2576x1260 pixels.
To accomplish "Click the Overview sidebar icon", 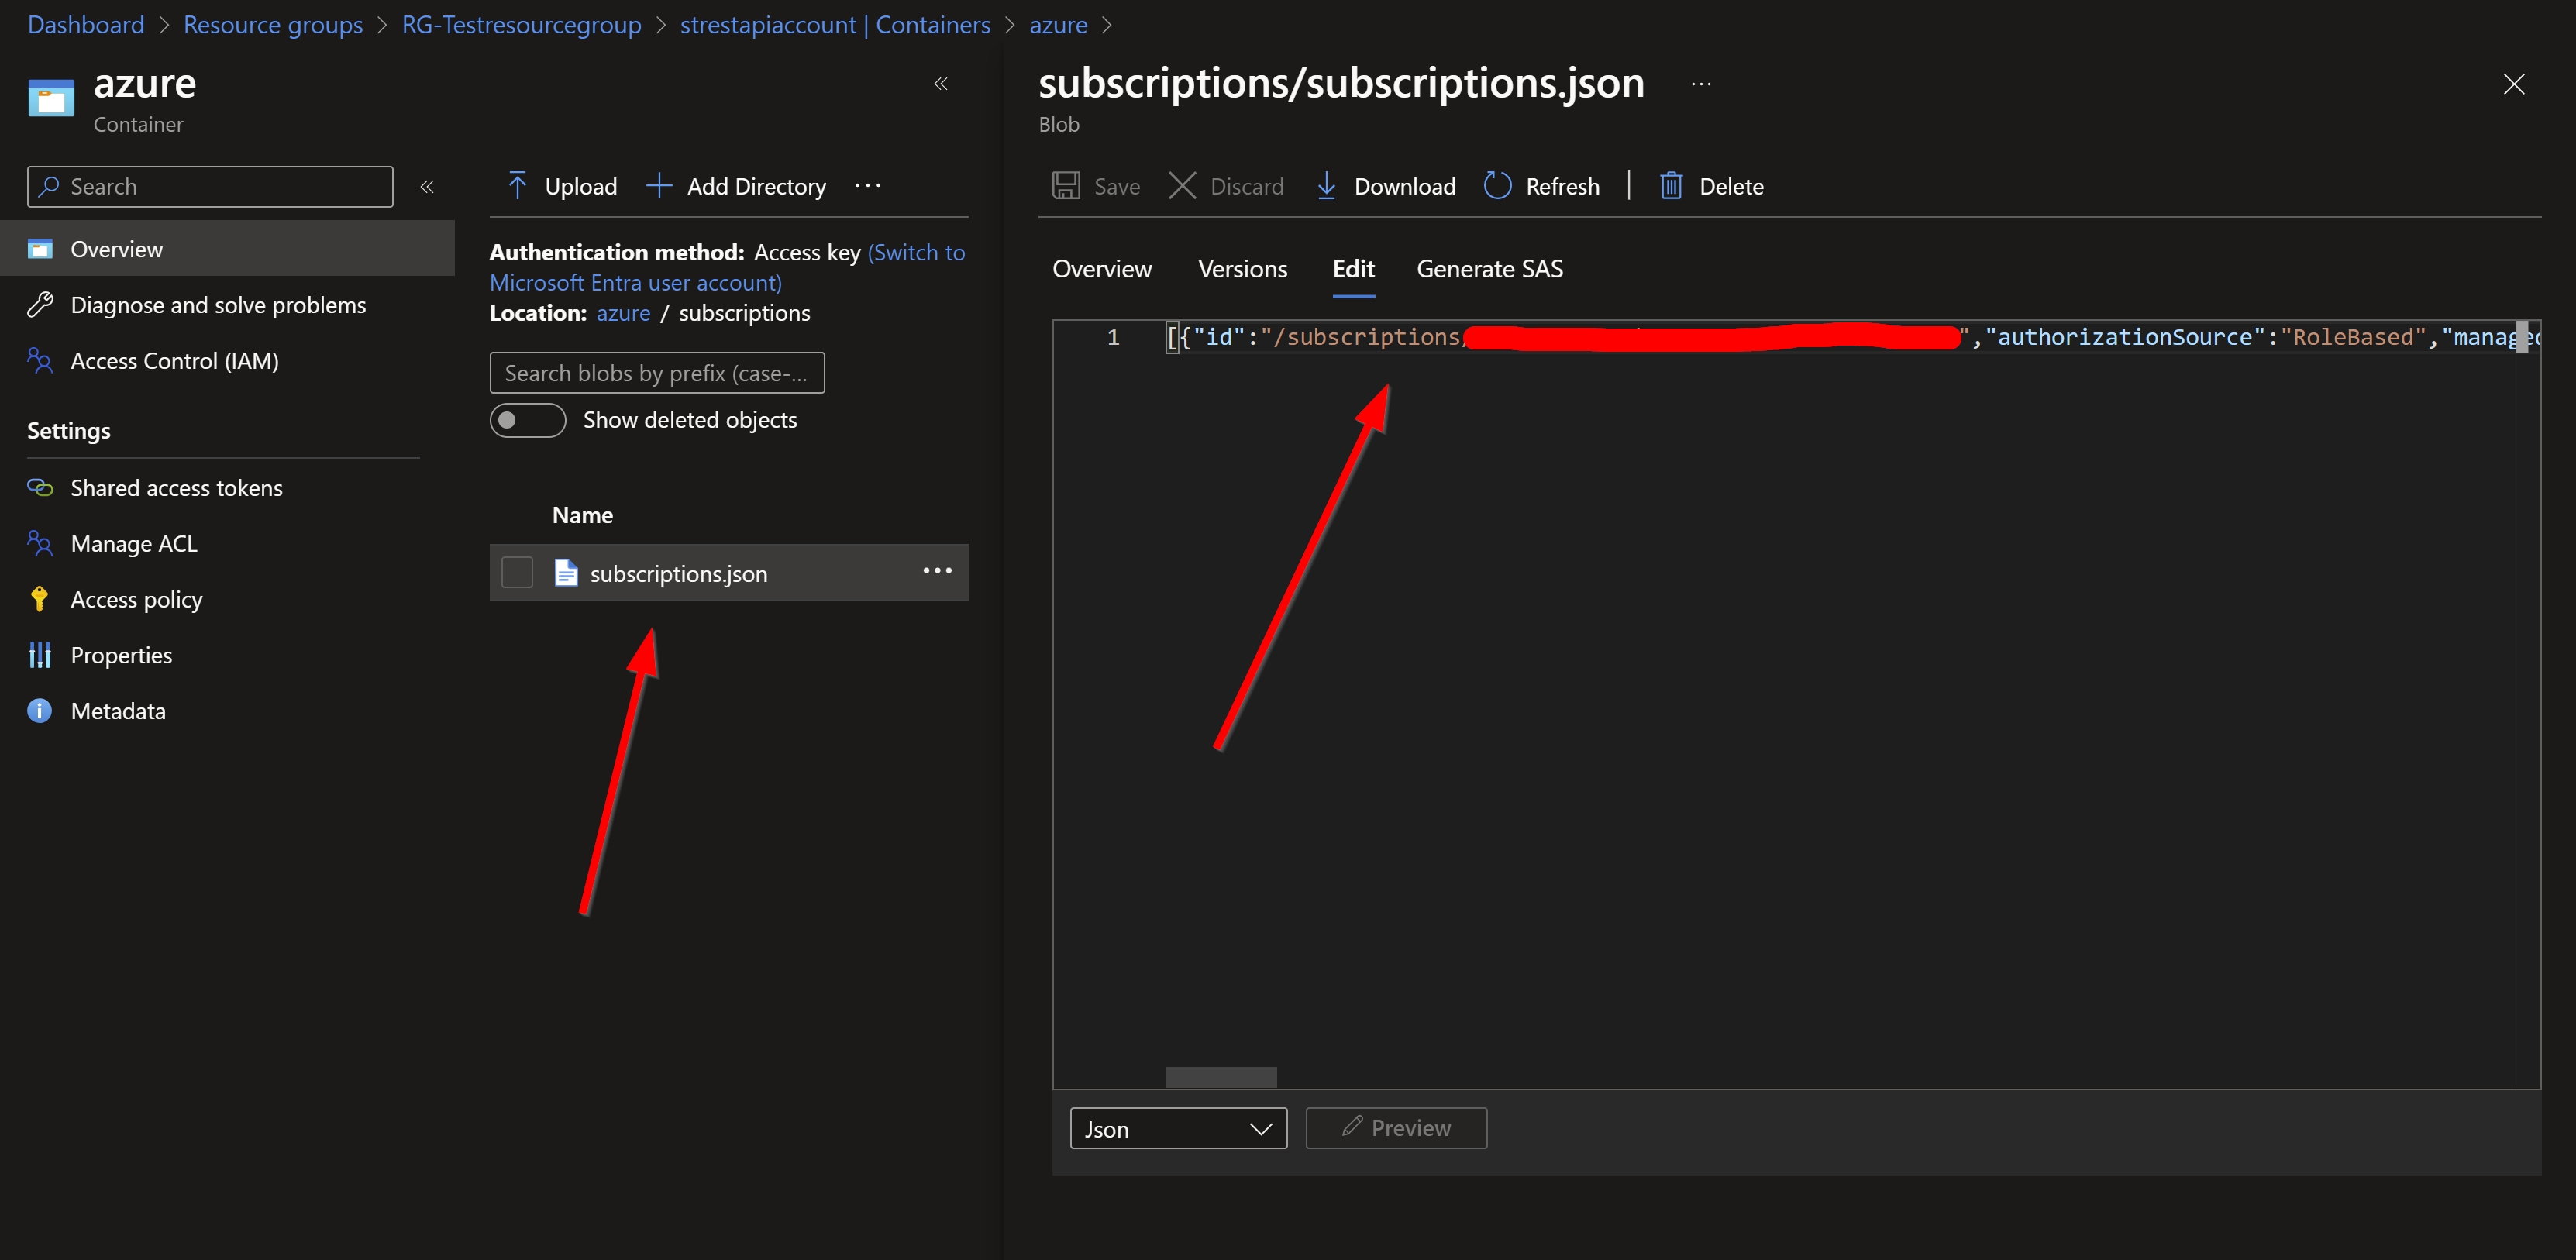I will (40, 249).
